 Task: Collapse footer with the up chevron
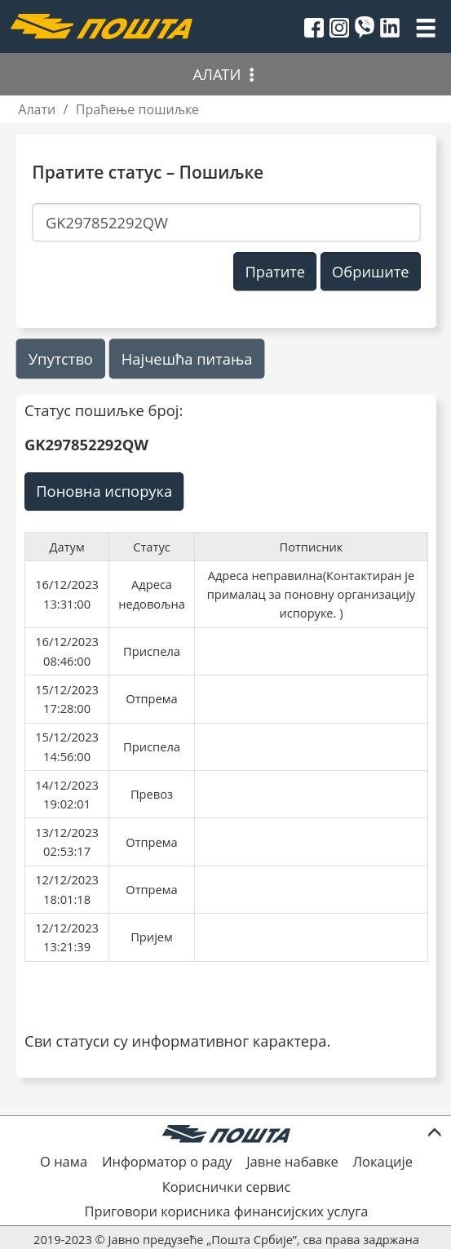[x=434, y=1132]
